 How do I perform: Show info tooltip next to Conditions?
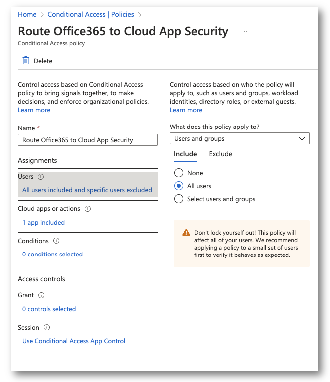pyautogui.click(x=56, y=241)
